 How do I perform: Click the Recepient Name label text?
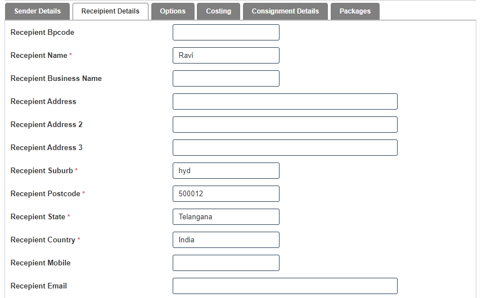click(39, 56)
